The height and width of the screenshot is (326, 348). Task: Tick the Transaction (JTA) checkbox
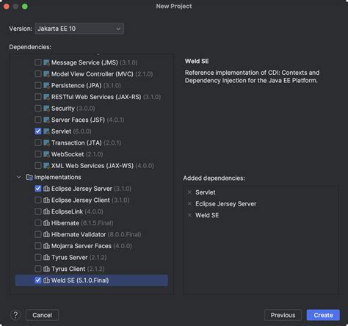point(38,142)
